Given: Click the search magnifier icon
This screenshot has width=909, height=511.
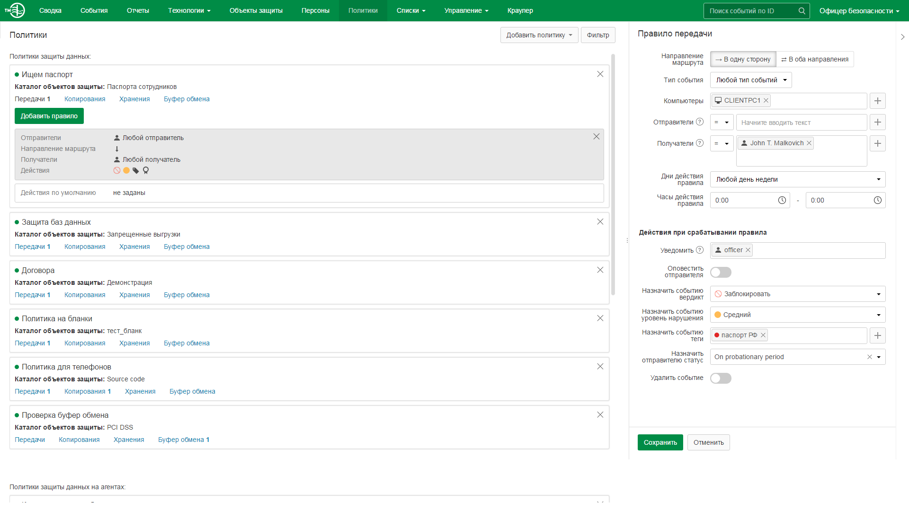Looking at the screenshot, I should pos(802,11).
